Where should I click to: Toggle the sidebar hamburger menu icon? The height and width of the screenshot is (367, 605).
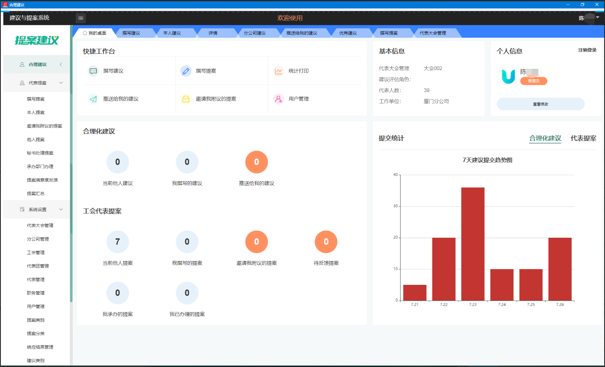(81, 18)
